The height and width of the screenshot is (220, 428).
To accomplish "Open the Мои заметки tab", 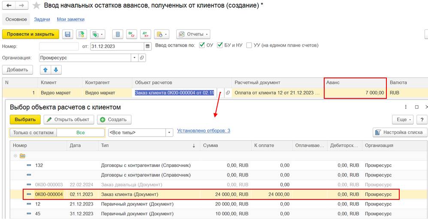I will [71, 19].
